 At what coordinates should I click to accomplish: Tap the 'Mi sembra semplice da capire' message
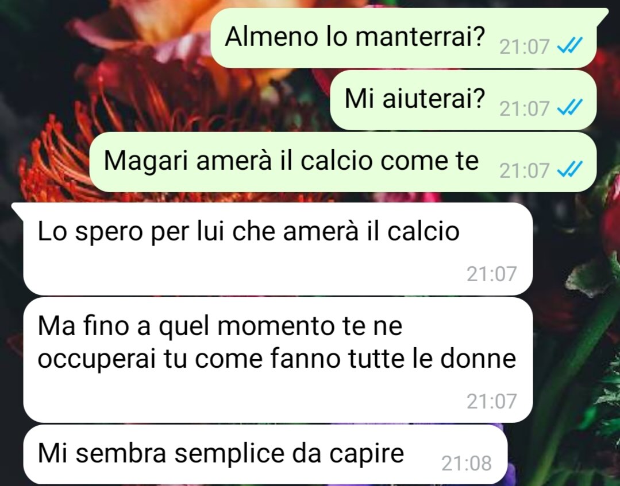265,454
